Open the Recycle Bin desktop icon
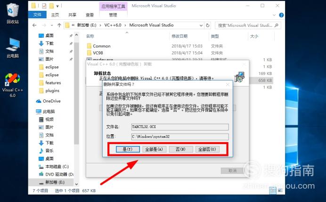This screenshot has width=326, height=202. click(13, 13)
